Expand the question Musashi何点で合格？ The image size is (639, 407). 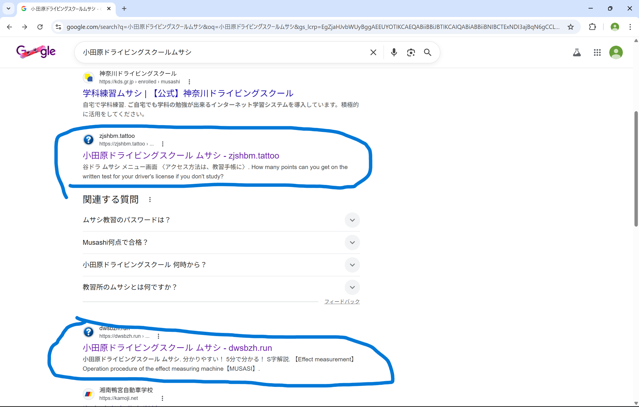[x=352, y=242]
